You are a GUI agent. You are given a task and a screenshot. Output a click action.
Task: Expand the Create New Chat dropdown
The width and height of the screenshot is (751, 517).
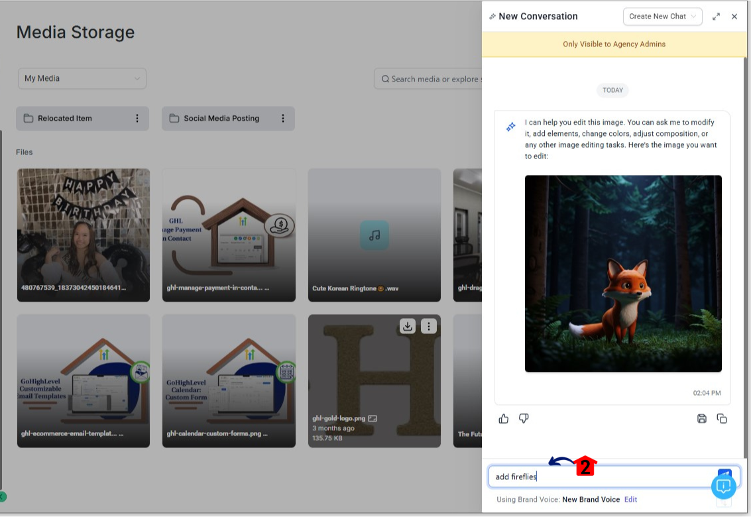tap(662, 17)
